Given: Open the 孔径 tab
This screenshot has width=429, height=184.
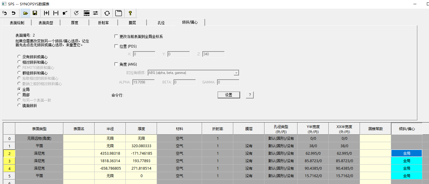Looking at the screenshot, I should (161, 22).
